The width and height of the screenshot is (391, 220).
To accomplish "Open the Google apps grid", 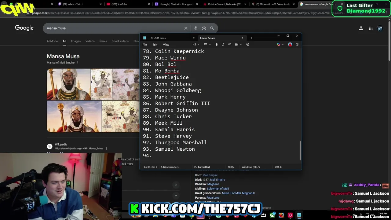I will [371, 28].
